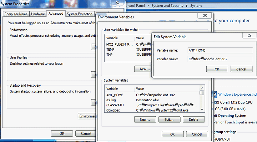This screenshot has height=142, width=257.
Task: Click Control Panel breadcrumb
Action: pyautogui.click(x=135, y=6)
